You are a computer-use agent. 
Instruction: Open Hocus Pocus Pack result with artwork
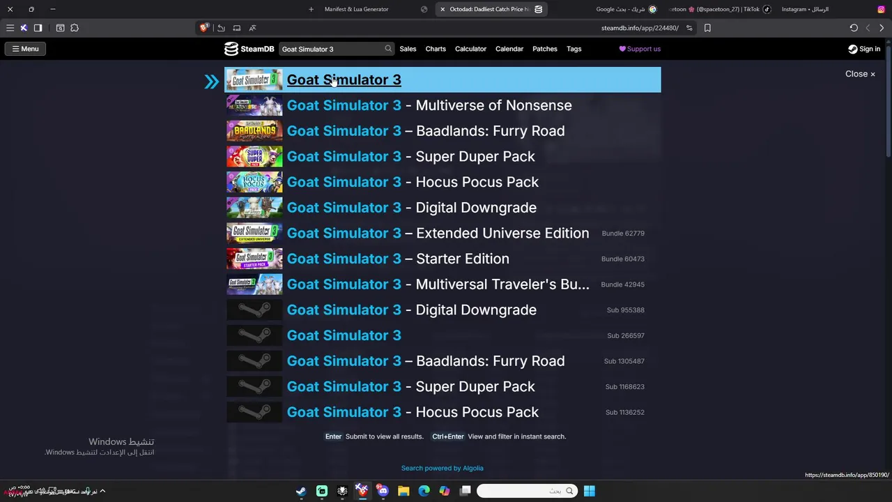(443, 182)
